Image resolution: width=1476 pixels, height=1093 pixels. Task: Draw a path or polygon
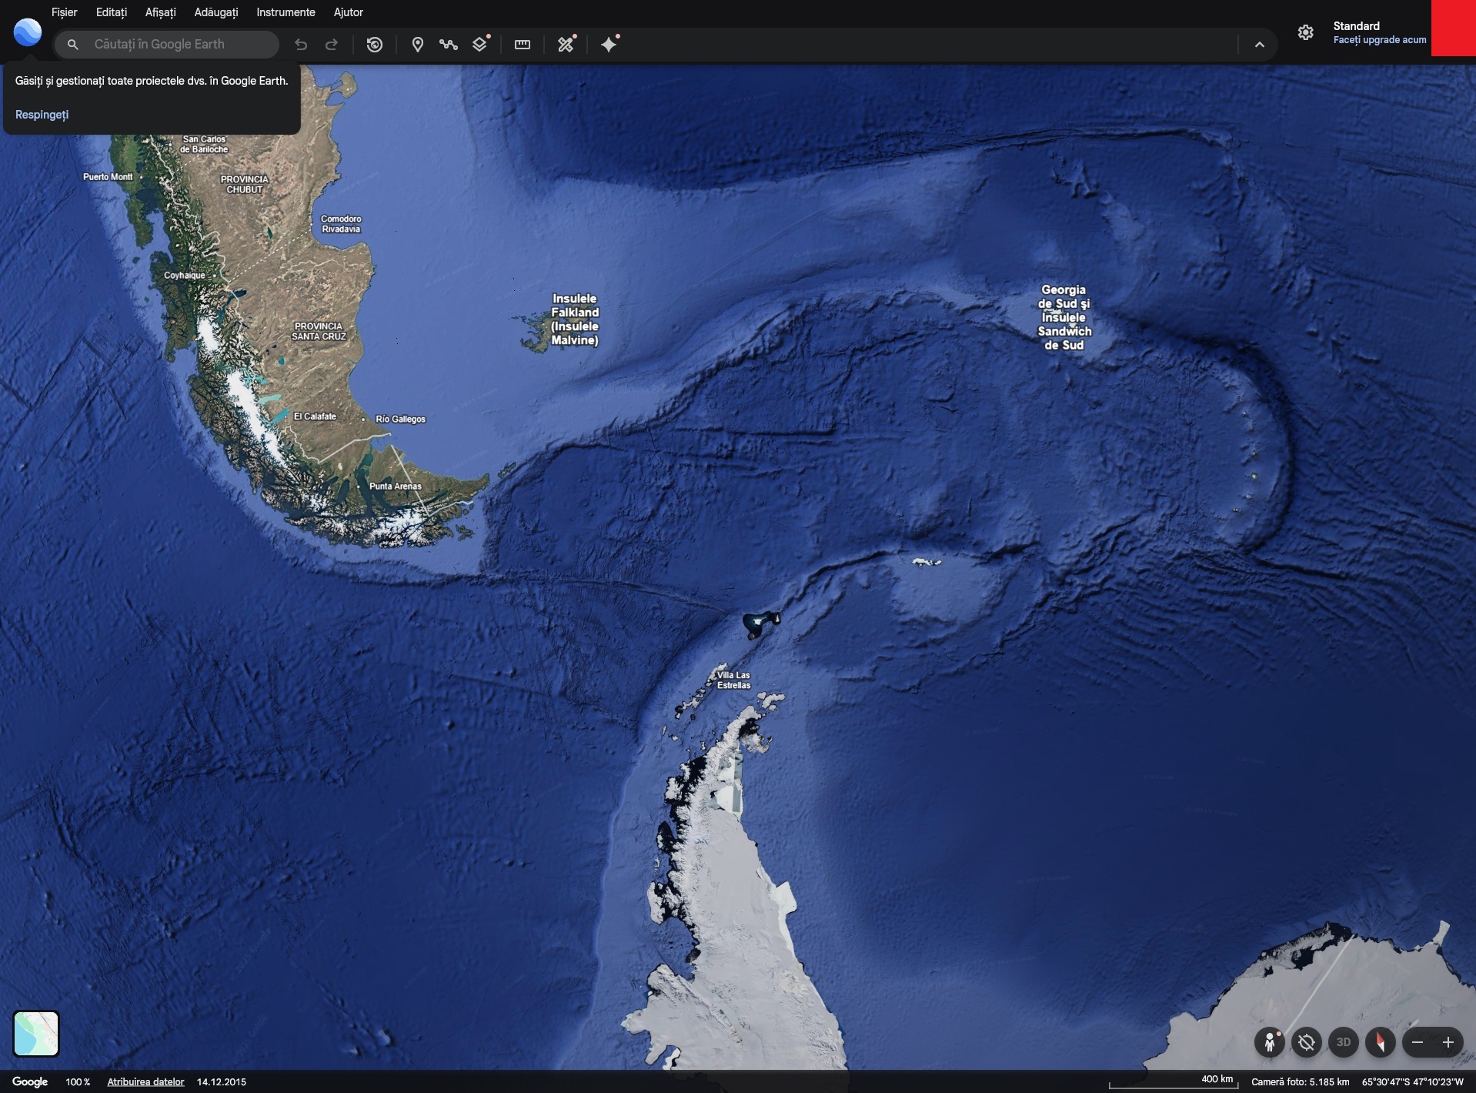point(449,45)
